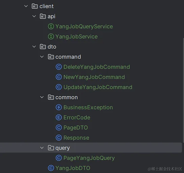184x173 pixels.
Task: Click the ErrorCode enum icon
Action: click(59, 117)
